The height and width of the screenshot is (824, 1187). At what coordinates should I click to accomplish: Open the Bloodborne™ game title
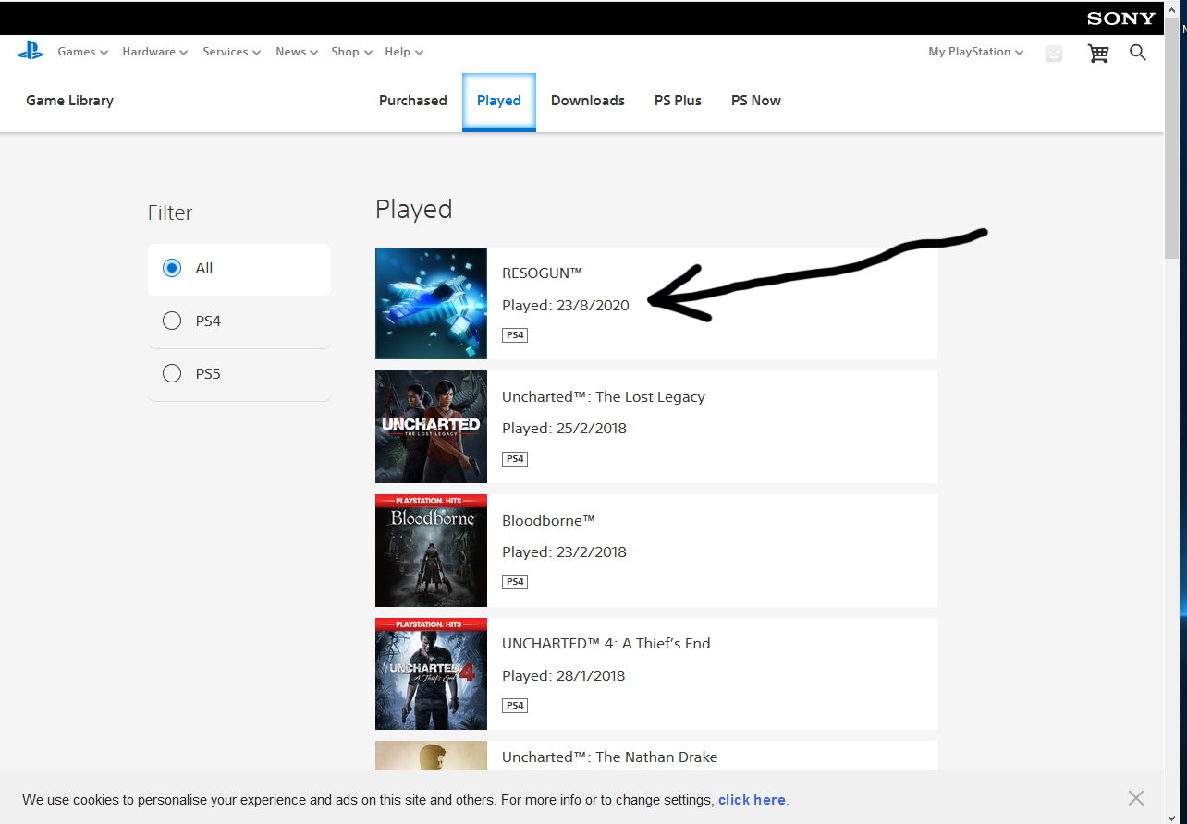pyautogui.click(x=548, y=521)
